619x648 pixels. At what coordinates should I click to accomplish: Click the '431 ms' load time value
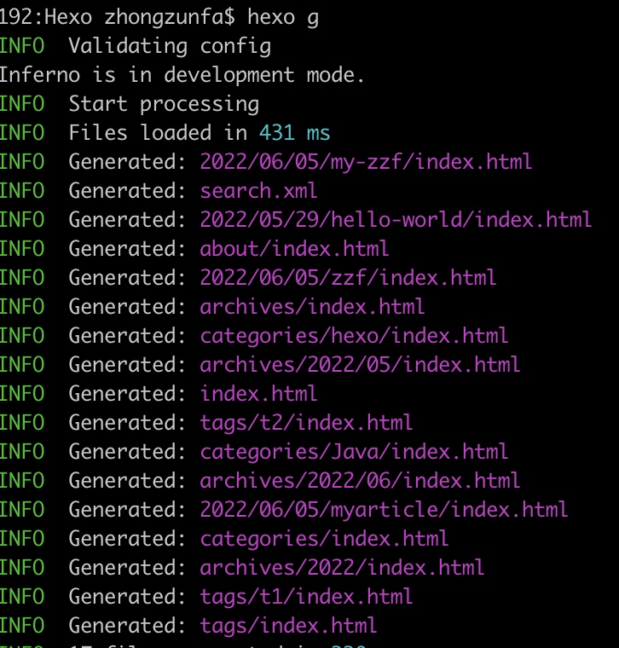pyautogui.click(x=294, y=133)
